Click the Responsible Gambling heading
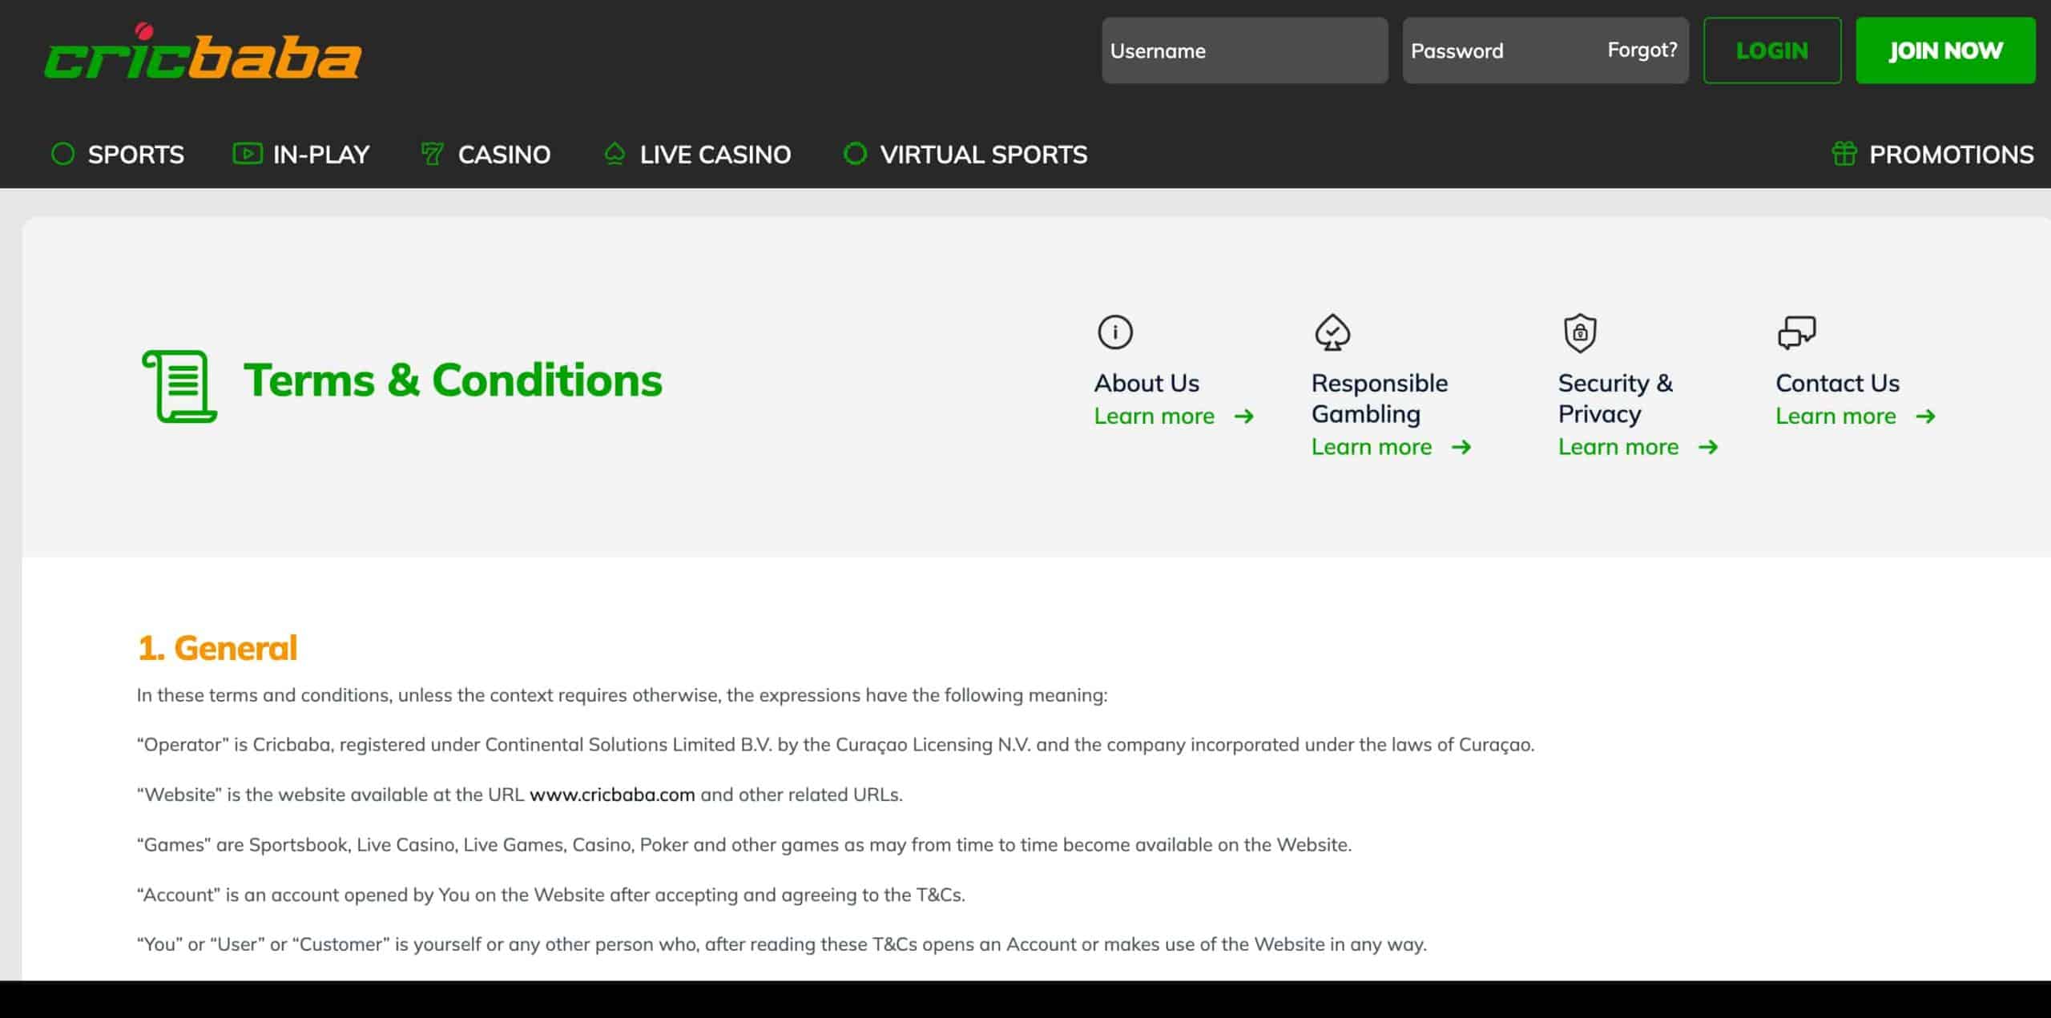Screen dimensions: 2051x1018 [1380, 398]
